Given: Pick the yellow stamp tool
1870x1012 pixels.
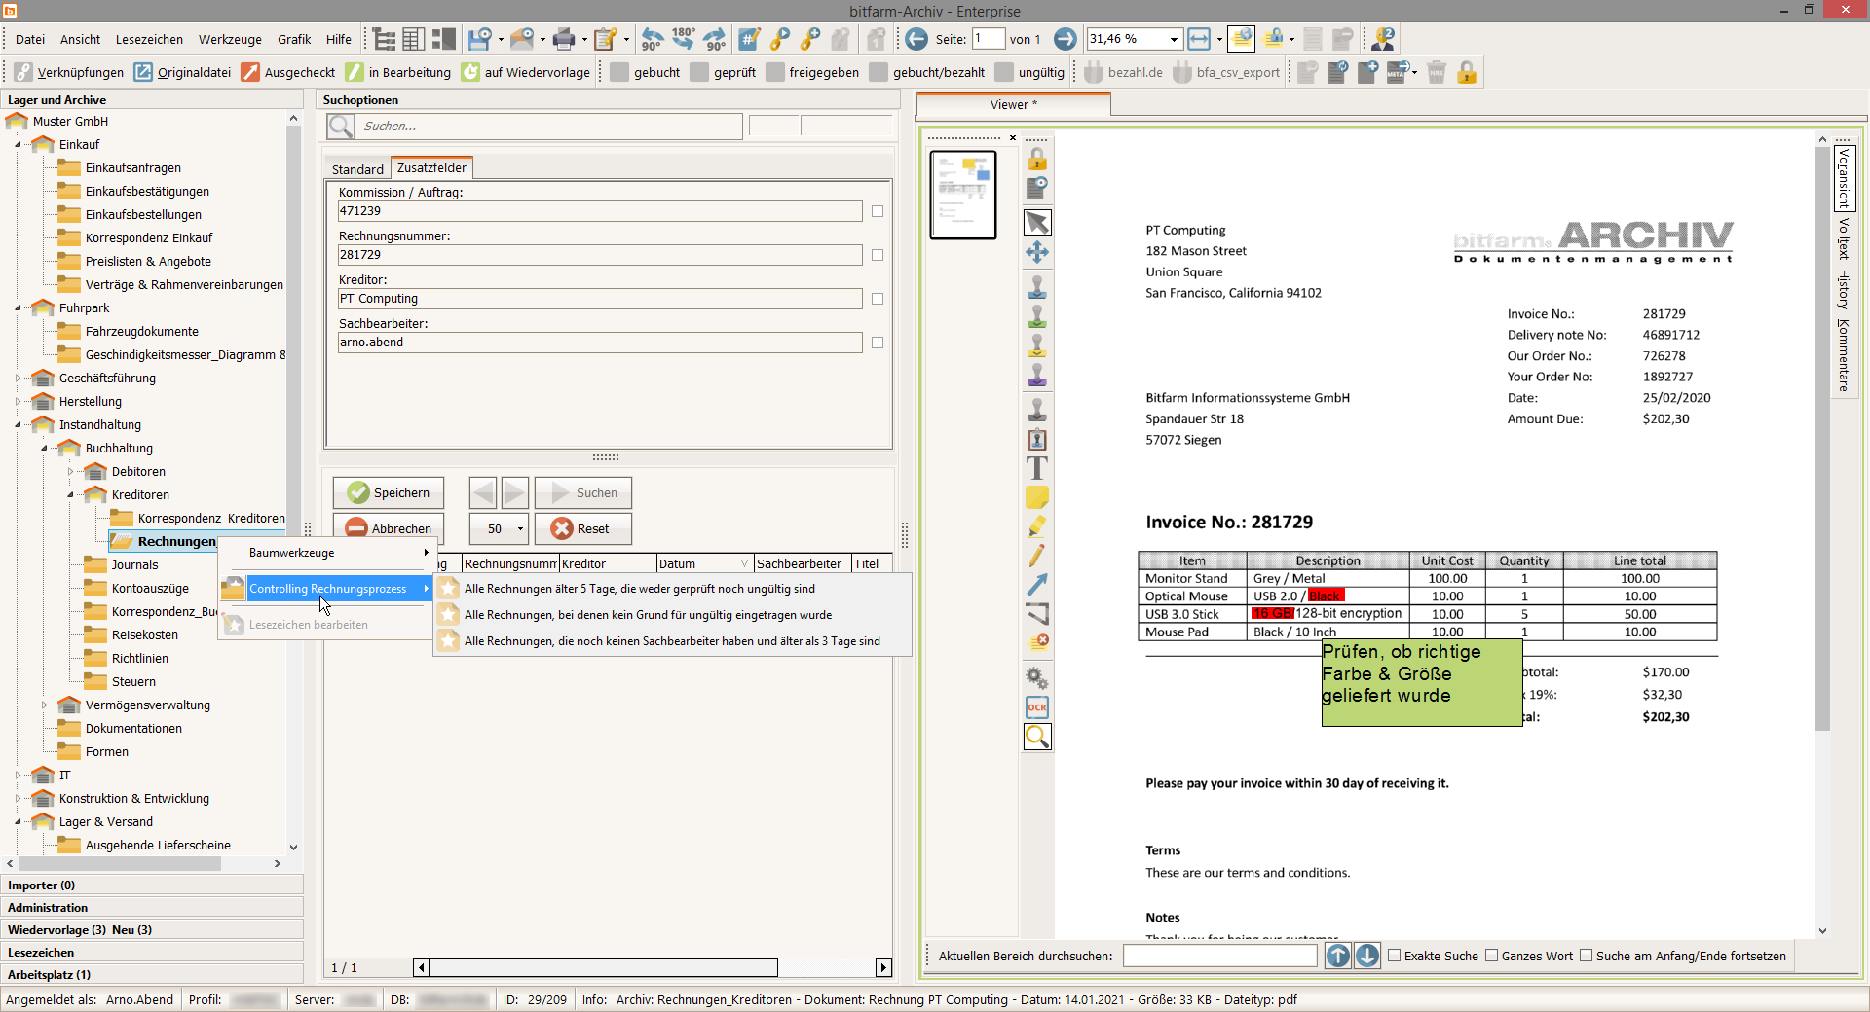Looking at the screenshot, I should [x=1037, y=345].
